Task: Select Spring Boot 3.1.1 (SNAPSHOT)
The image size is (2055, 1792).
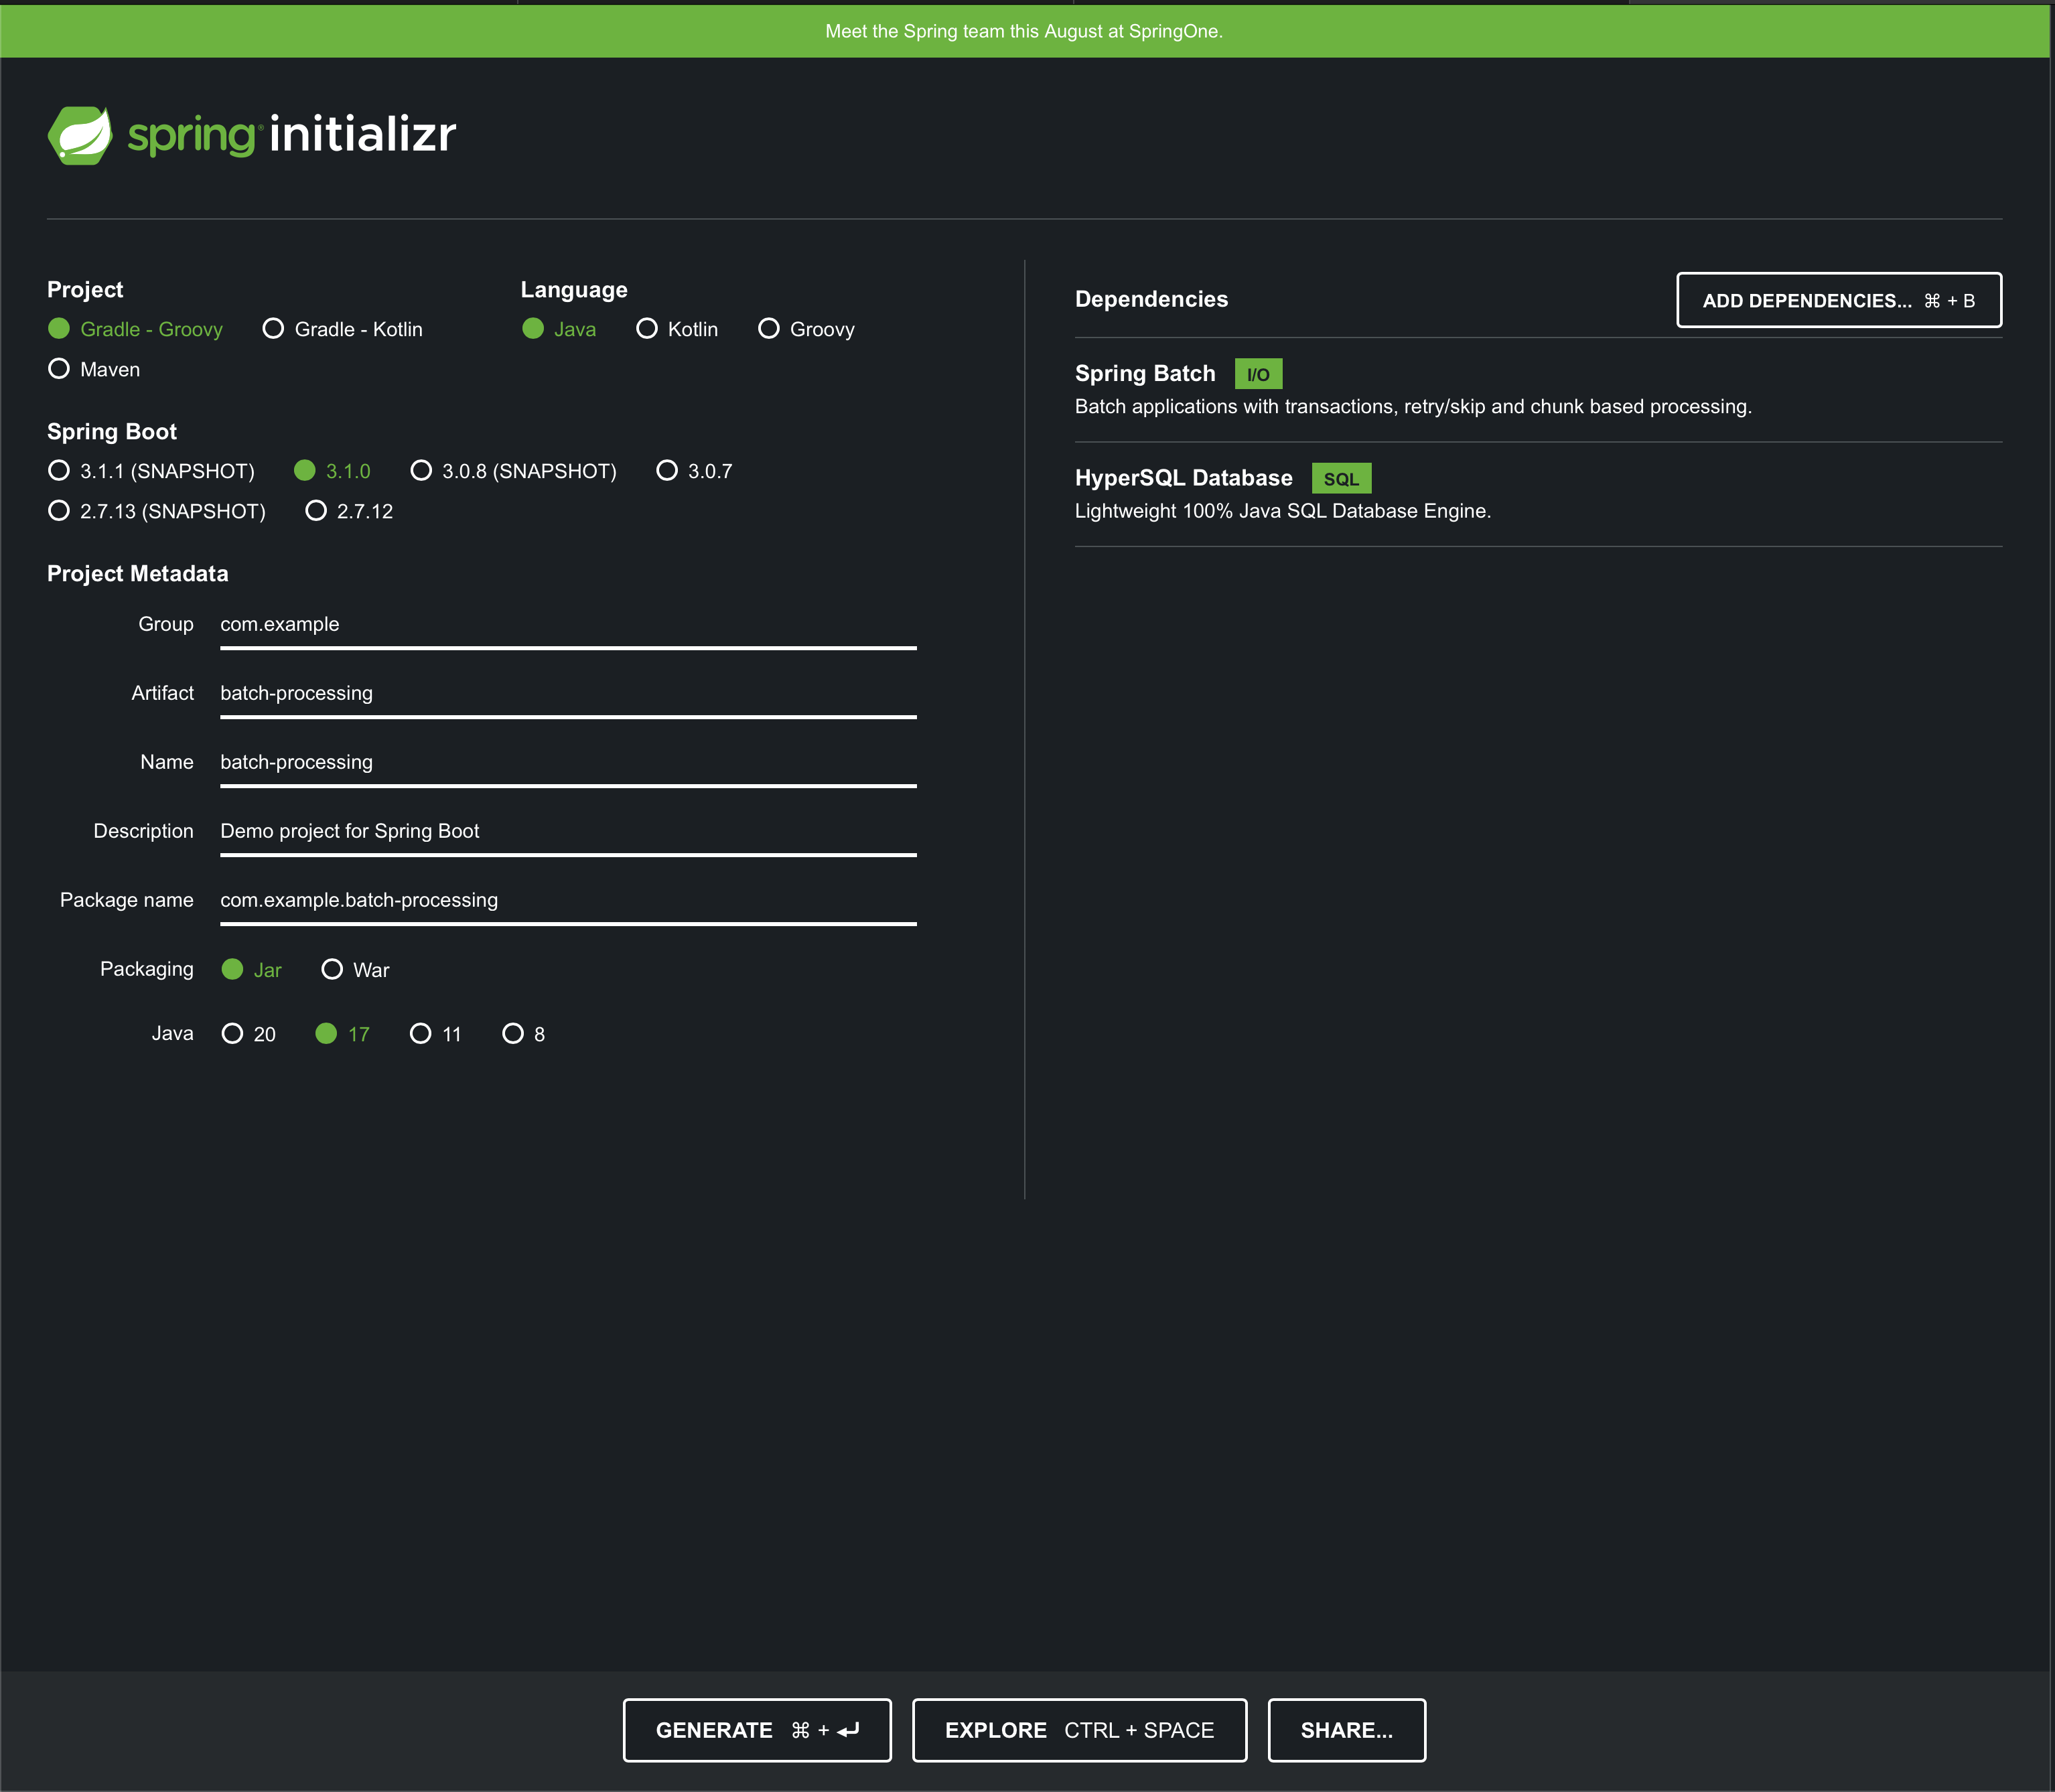Action: (60, 471)
